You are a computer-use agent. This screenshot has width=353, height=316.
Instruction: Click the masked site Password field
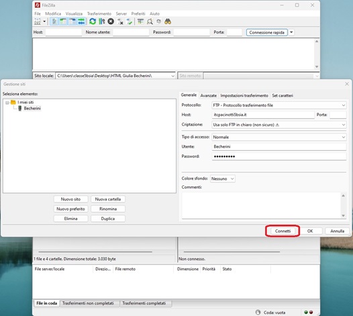(x=279, y=156)
